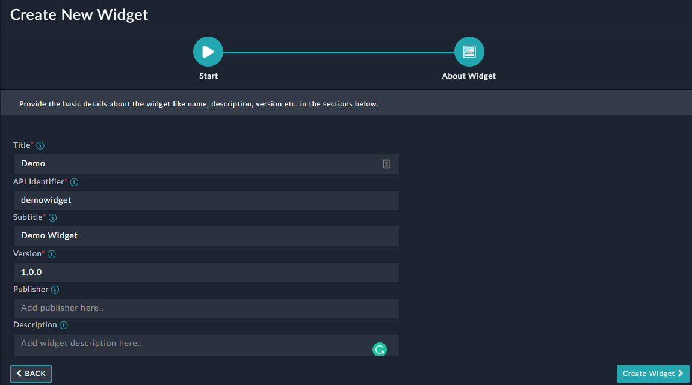Click the Version field showing 1.0.0
The height and width of the screenshot is (385, 692).
pyautogui.click(x=181, y=272)
